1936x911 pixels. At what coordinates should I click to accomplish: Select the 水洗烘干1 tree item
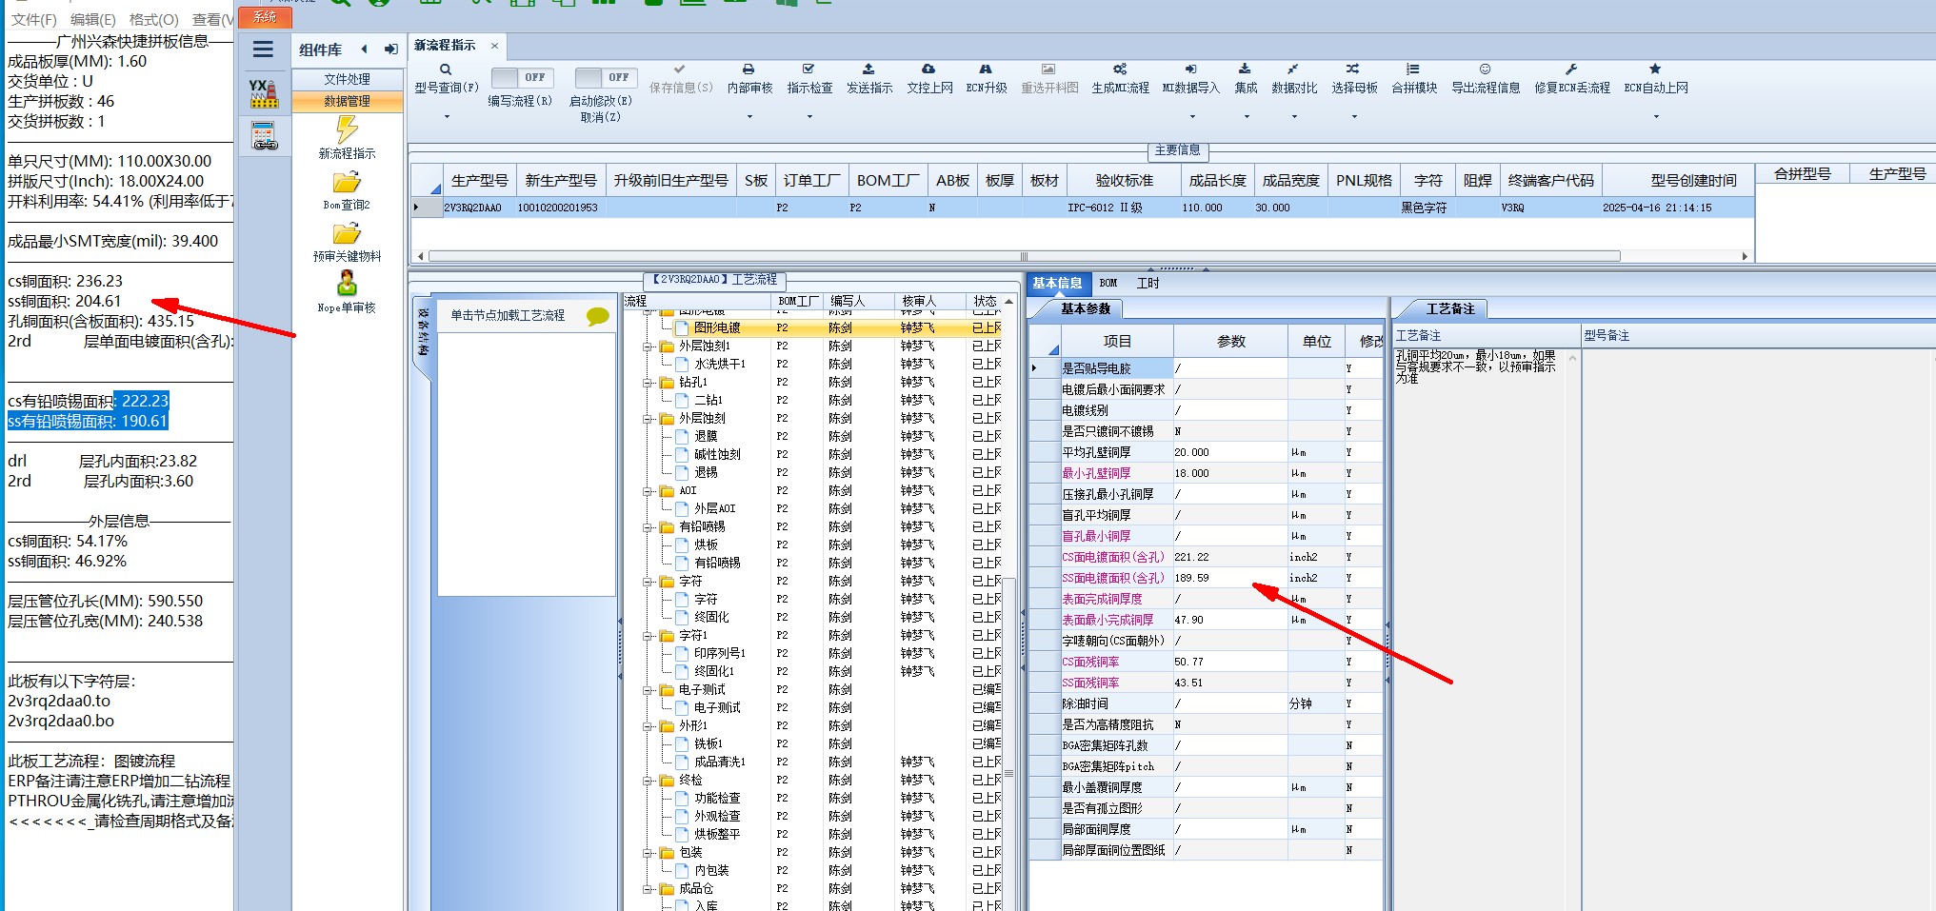pos(719,365)
